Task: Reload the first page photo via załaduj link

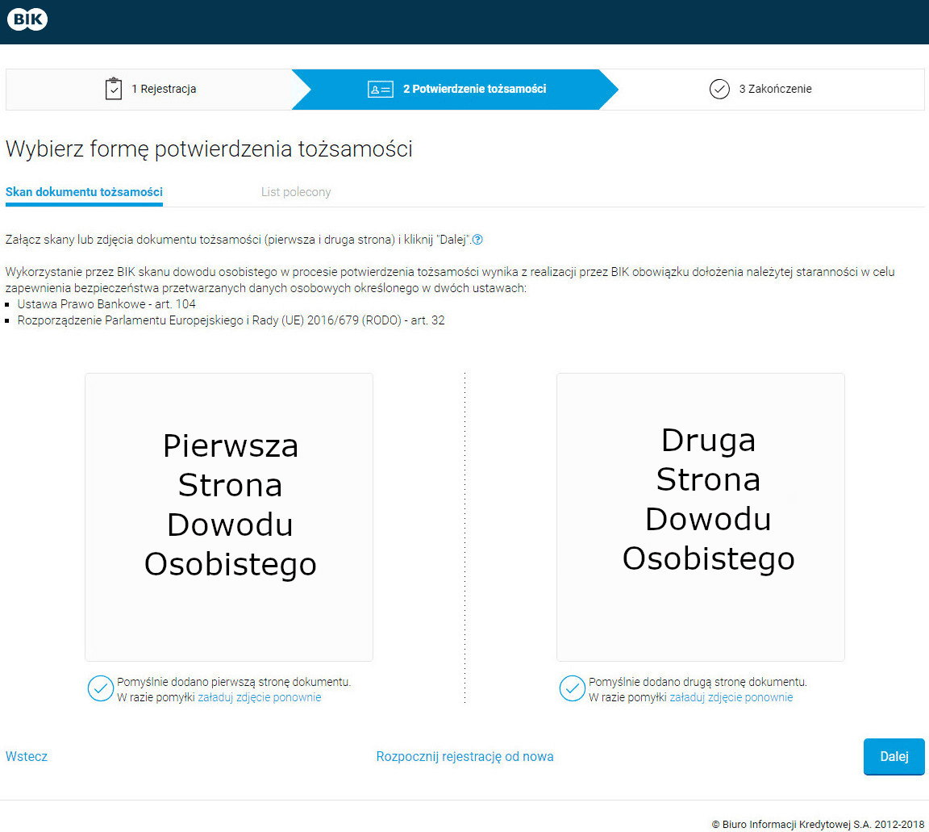Action: click(x=259, y=697)
